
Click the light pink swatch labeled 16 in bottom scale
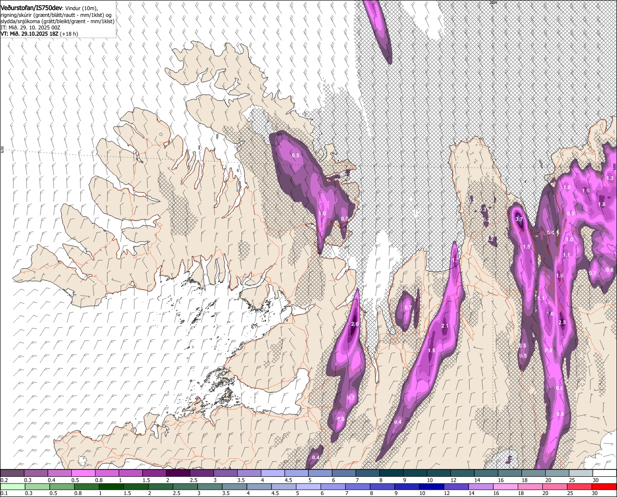pyautogui.click(x=506, y=486)
